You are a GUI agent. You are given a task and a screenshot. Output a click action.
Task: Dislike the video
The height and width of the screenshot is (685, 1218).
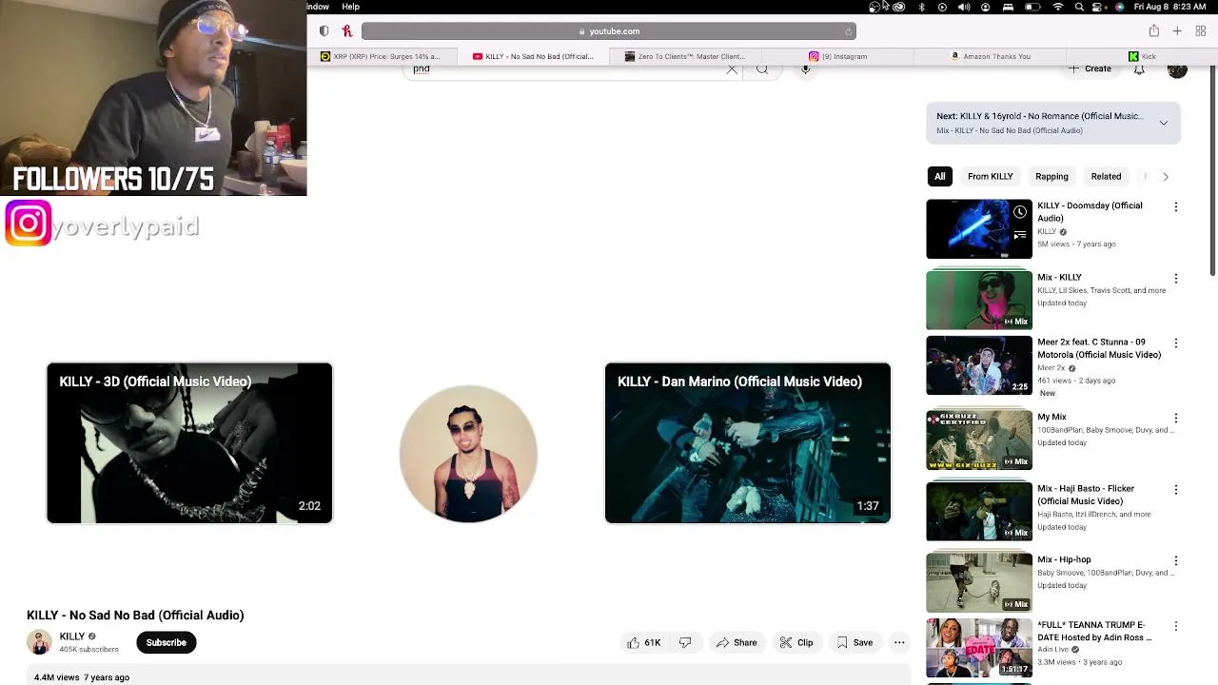685,643
